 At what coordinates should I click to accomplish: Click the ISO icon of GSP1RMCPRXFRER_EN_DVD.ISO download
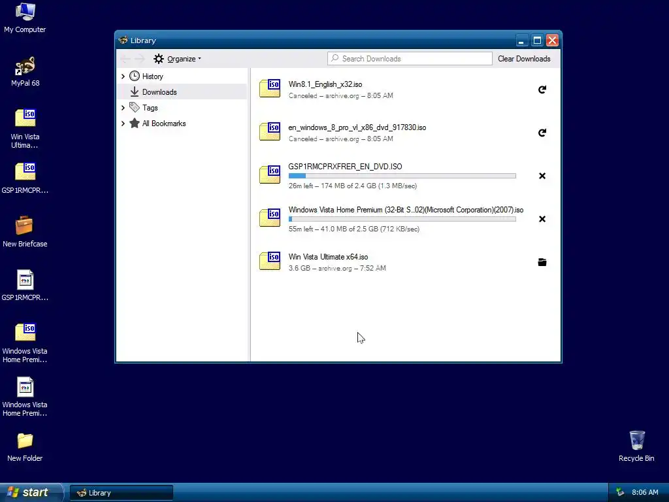click(270, 175)
